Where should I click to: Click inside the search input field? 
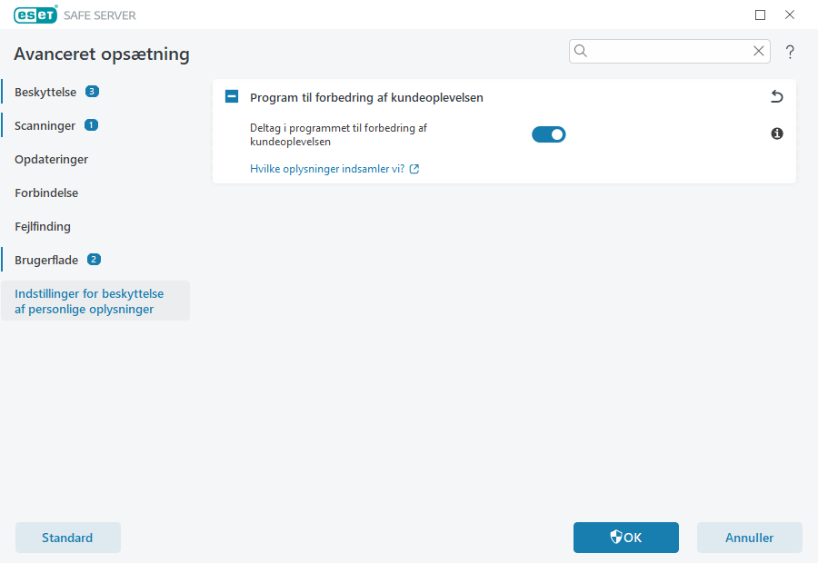668,51
